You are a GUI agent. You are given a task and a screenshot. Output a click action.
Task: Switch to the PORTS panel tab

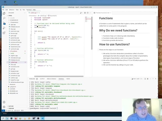[68, 79]
